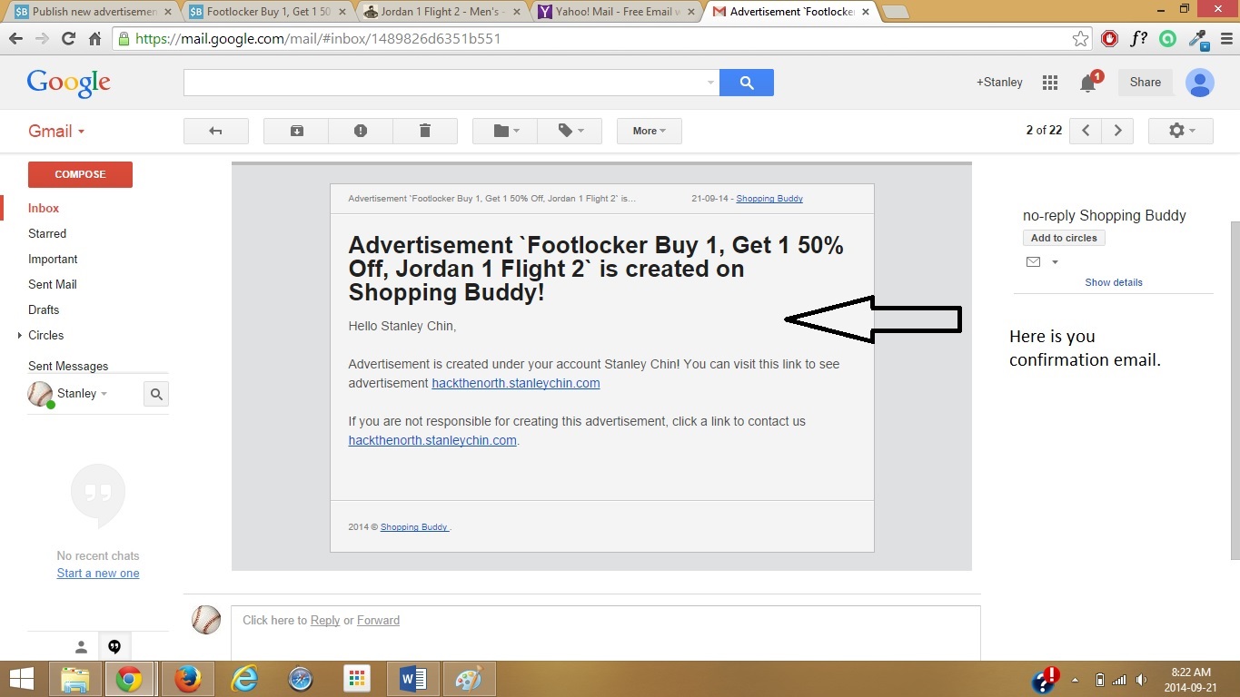This screenshot has height=697, width=1240.
Task: Click the address bar URL
Action: point(318,39)
